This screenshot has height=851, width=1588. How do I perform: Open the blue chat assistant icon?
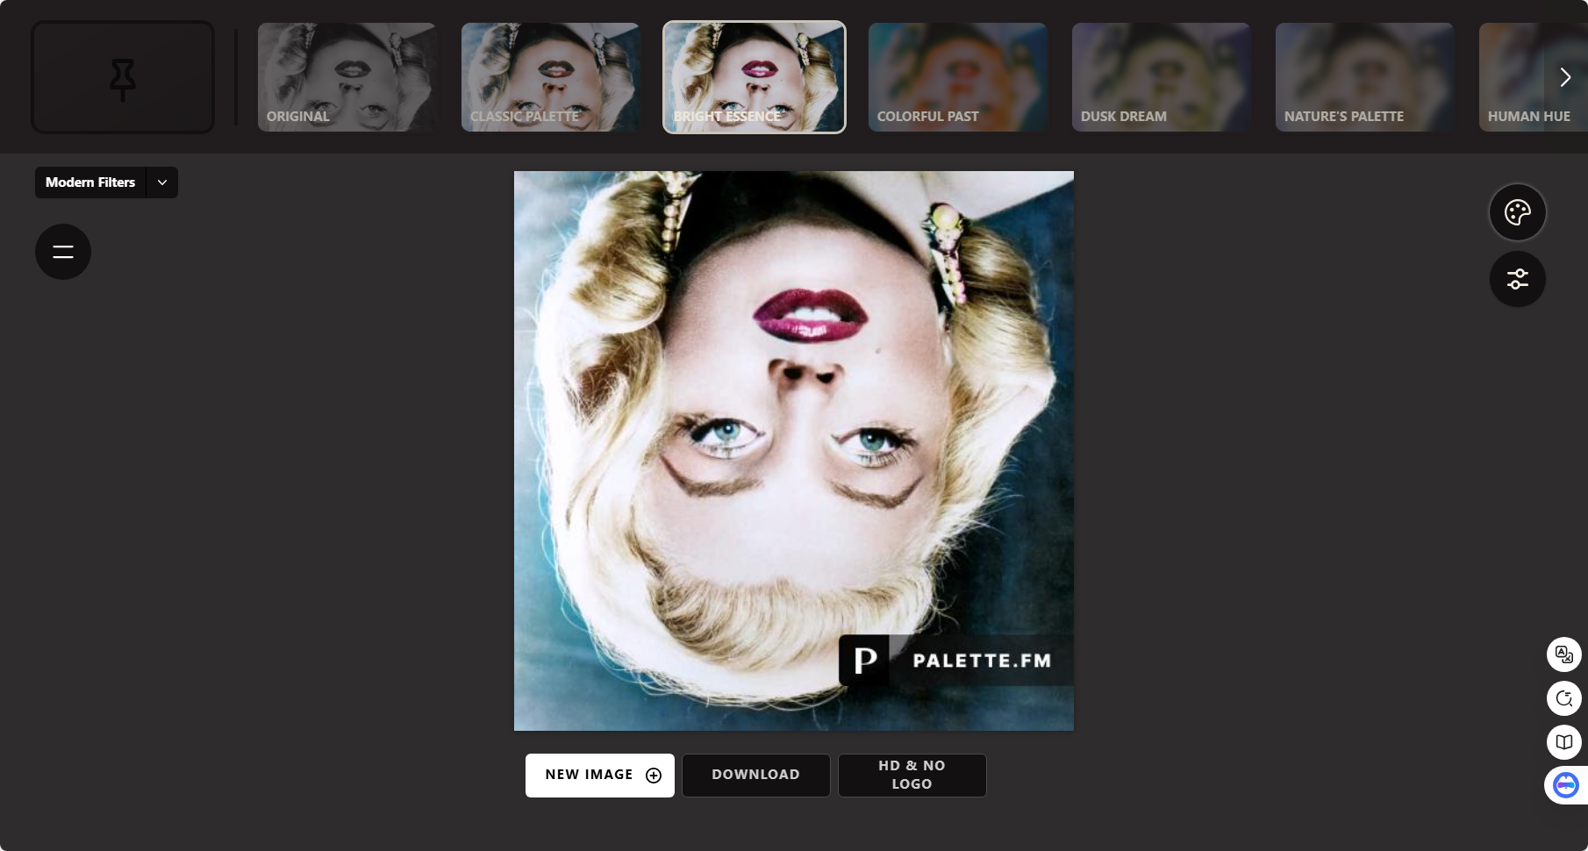point(1565,784)
